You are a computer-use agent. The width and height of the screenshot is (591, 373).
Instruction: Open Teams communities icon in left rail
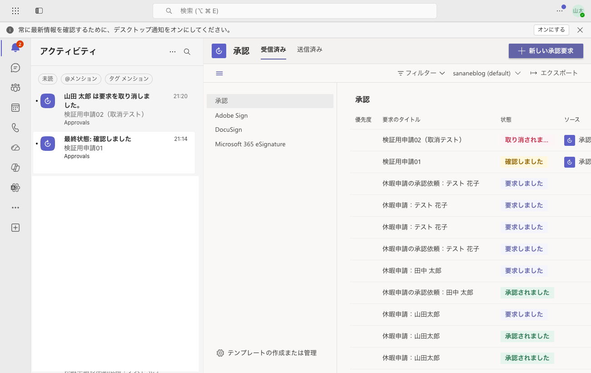point(15,88)
